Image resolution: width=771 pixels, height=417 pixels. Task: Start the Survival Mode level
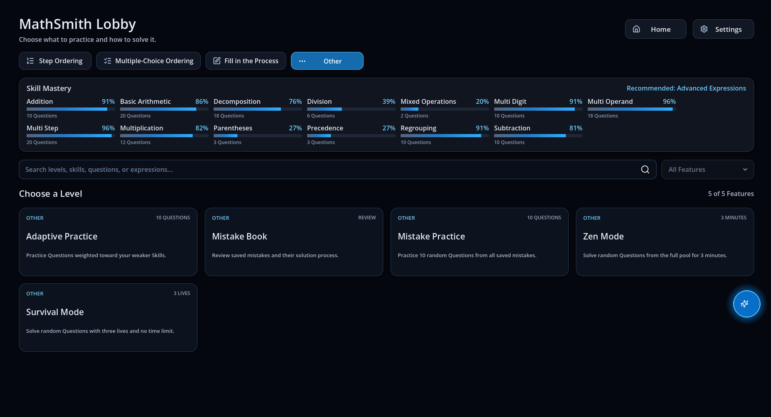(x=108, y=318)
